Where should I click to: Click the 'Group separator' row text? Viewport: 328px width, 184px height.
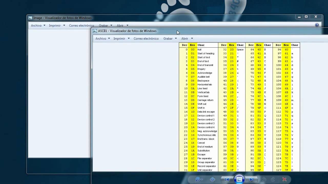pyautogui.click(x=206, y=162)
